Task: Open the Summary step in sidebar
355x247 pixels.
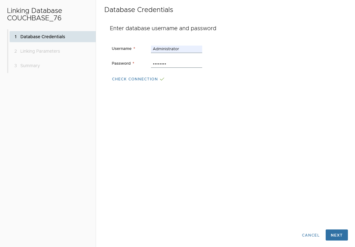Action: coord(30,66)
